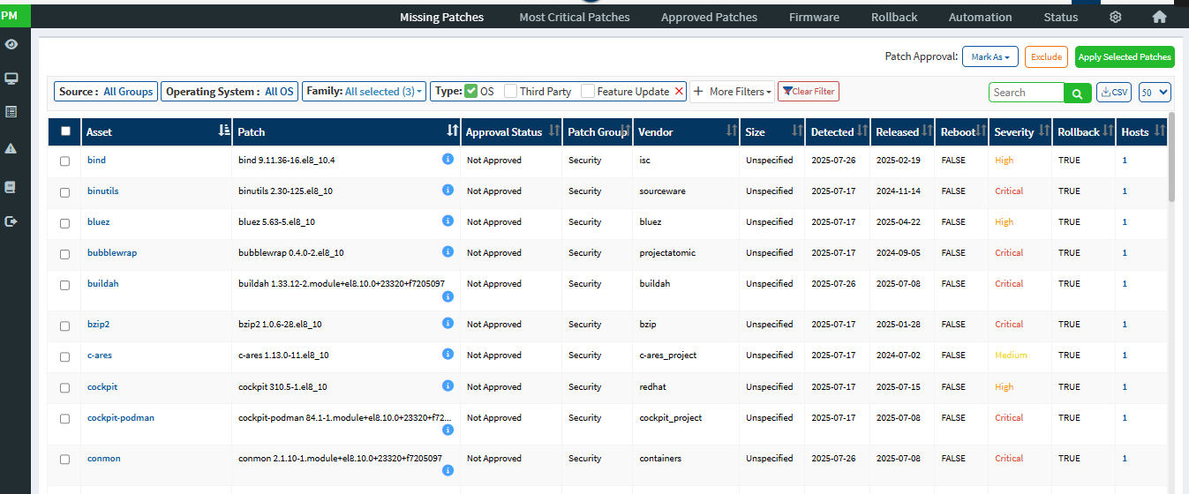The width and height of the screenshot is (1189, 494).
Task: Open the book icon in left sidebar
Action: 11,187
